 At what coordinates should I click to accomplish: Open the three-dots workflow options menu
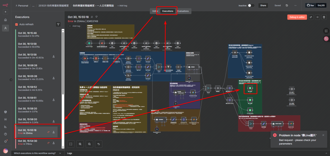pos(296,5)
